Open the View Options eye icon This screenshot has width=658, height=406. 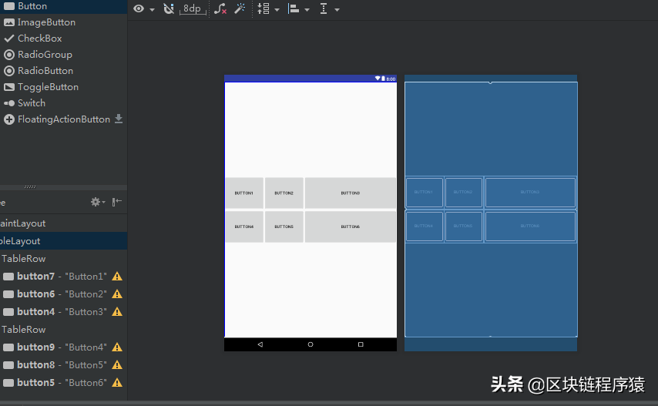tap(139, 8)
